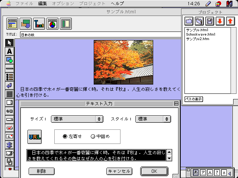Select the 左寄せ radio button
Image resolution: width=238 pixels, height=178 pixels.
click(x=65, y=136)
